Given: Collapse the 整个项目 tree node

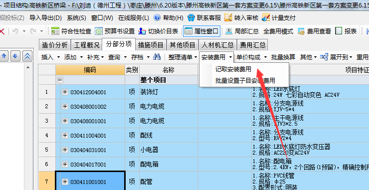Looking at the screenshot, I should tap(60, 80).
